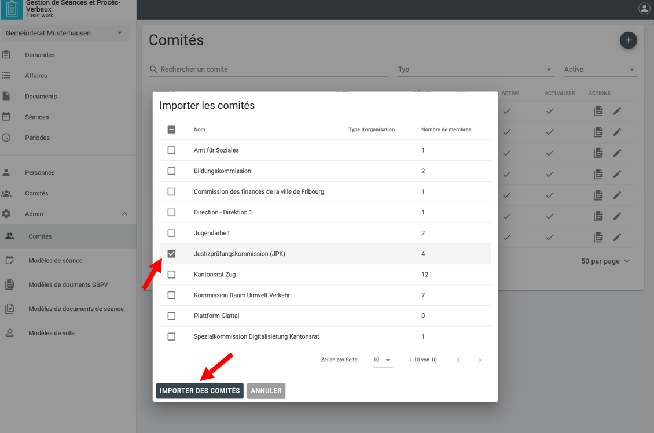Collapse the Admin menu section
Screen dimensions: 654x433
(x=124, y=214)
